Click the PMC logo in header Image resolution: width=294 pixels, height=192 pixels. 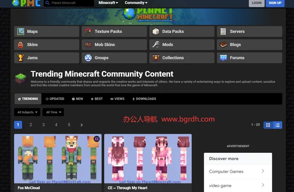[x=27, y=3]
